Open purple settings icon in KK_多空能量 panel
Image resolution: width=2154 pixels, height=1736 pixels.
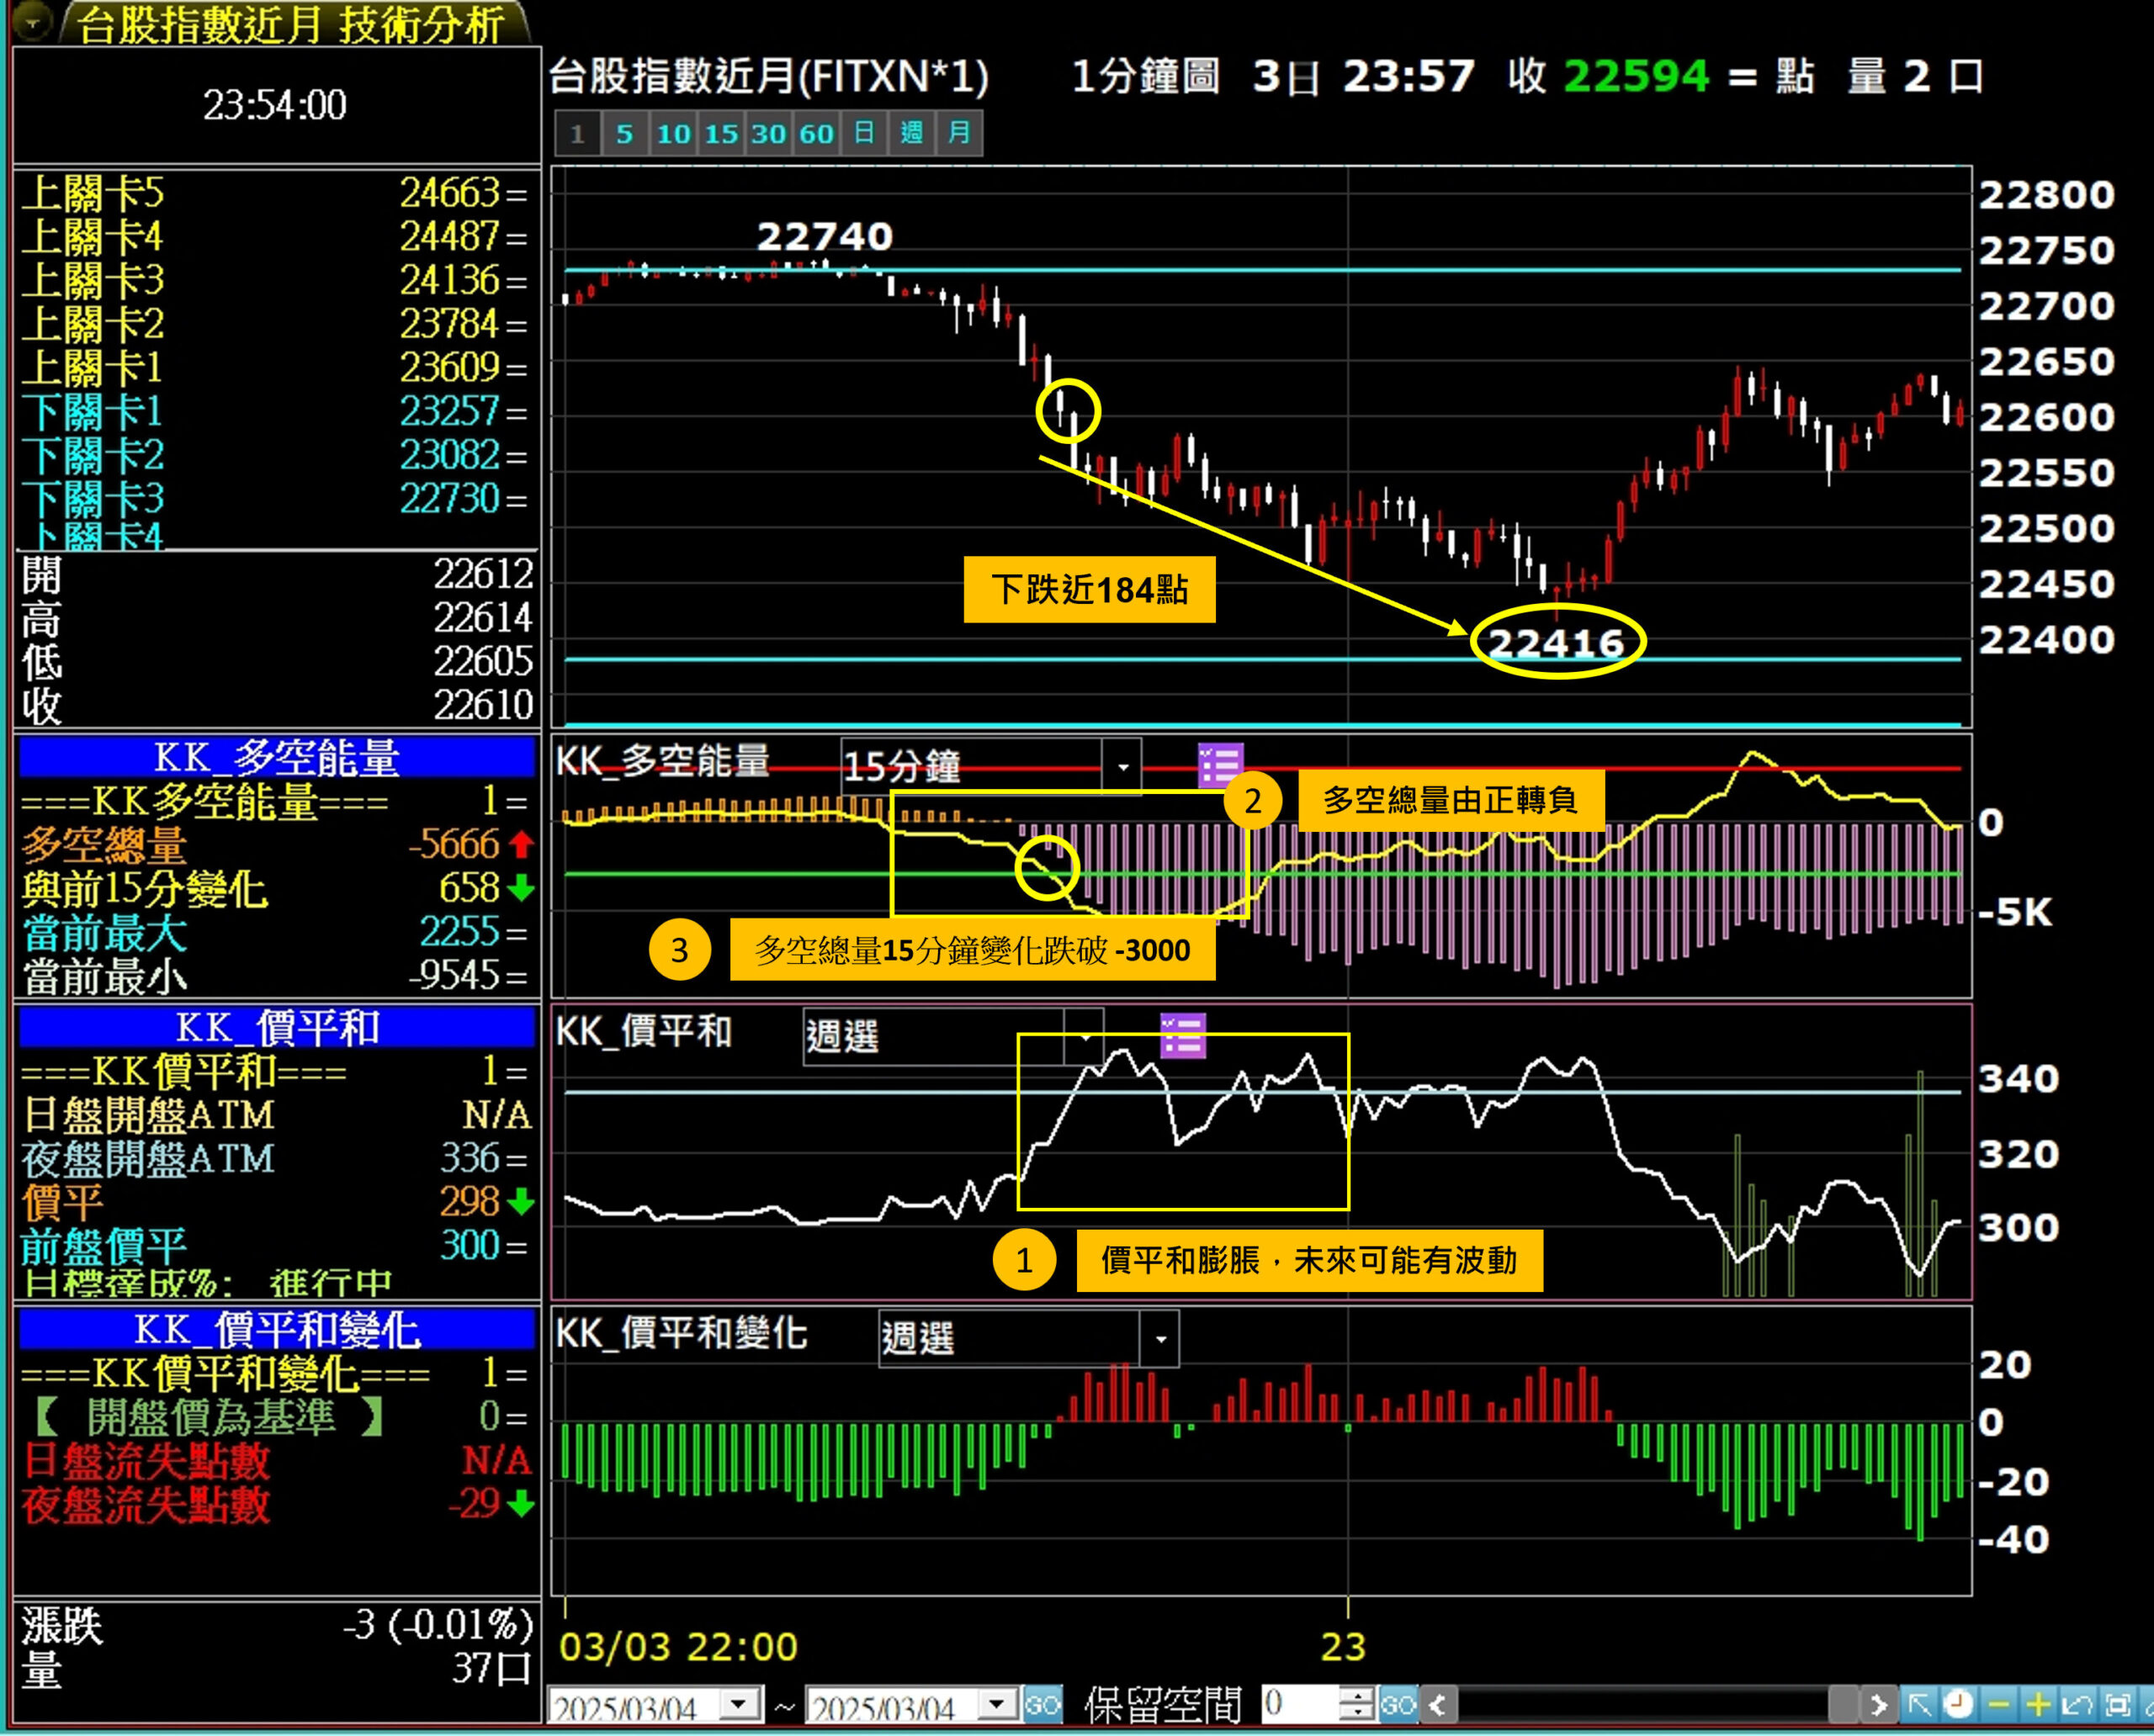1221,766
